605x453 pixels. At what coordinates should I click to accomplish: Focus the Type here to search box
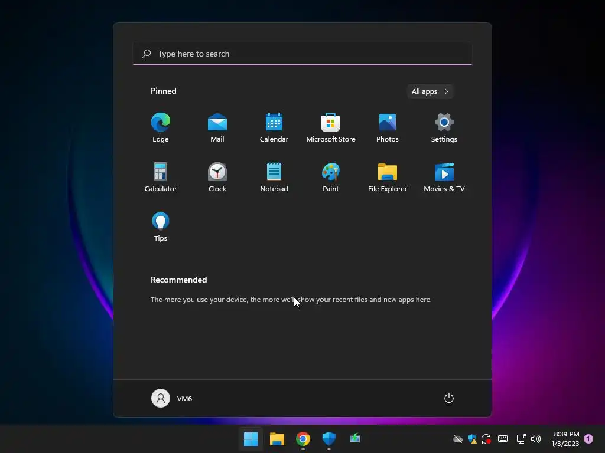302,54
